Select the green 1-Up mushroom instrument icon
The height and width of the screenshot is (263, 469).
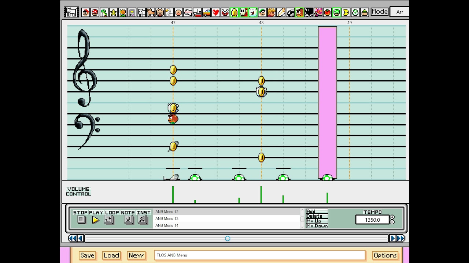pos(337,12)
